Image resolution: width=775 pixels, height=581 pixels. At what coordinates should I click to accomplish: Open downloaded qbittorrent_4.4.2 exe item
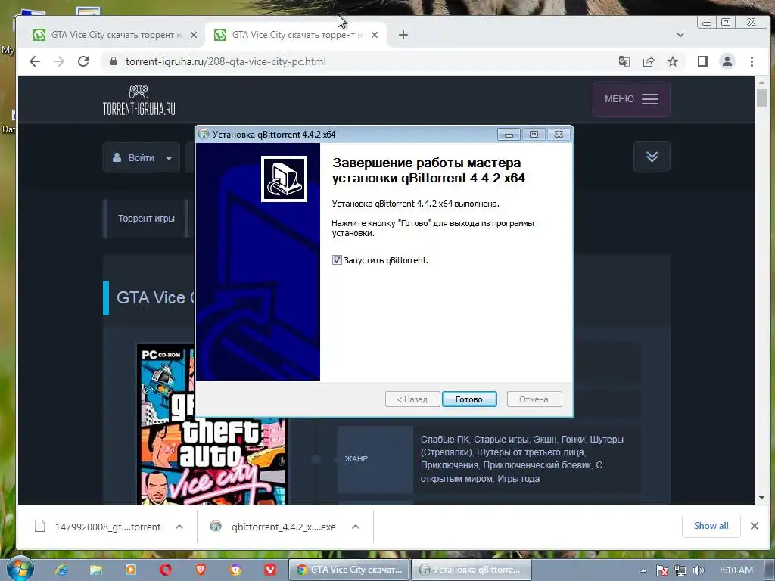273,527
